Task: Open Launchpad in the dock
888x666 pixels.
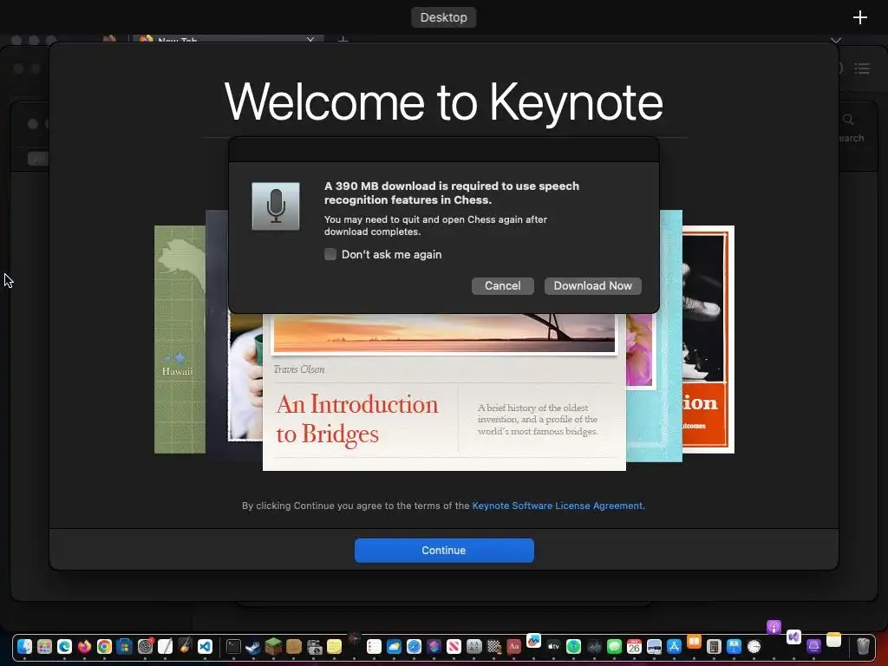Action: 45,646
